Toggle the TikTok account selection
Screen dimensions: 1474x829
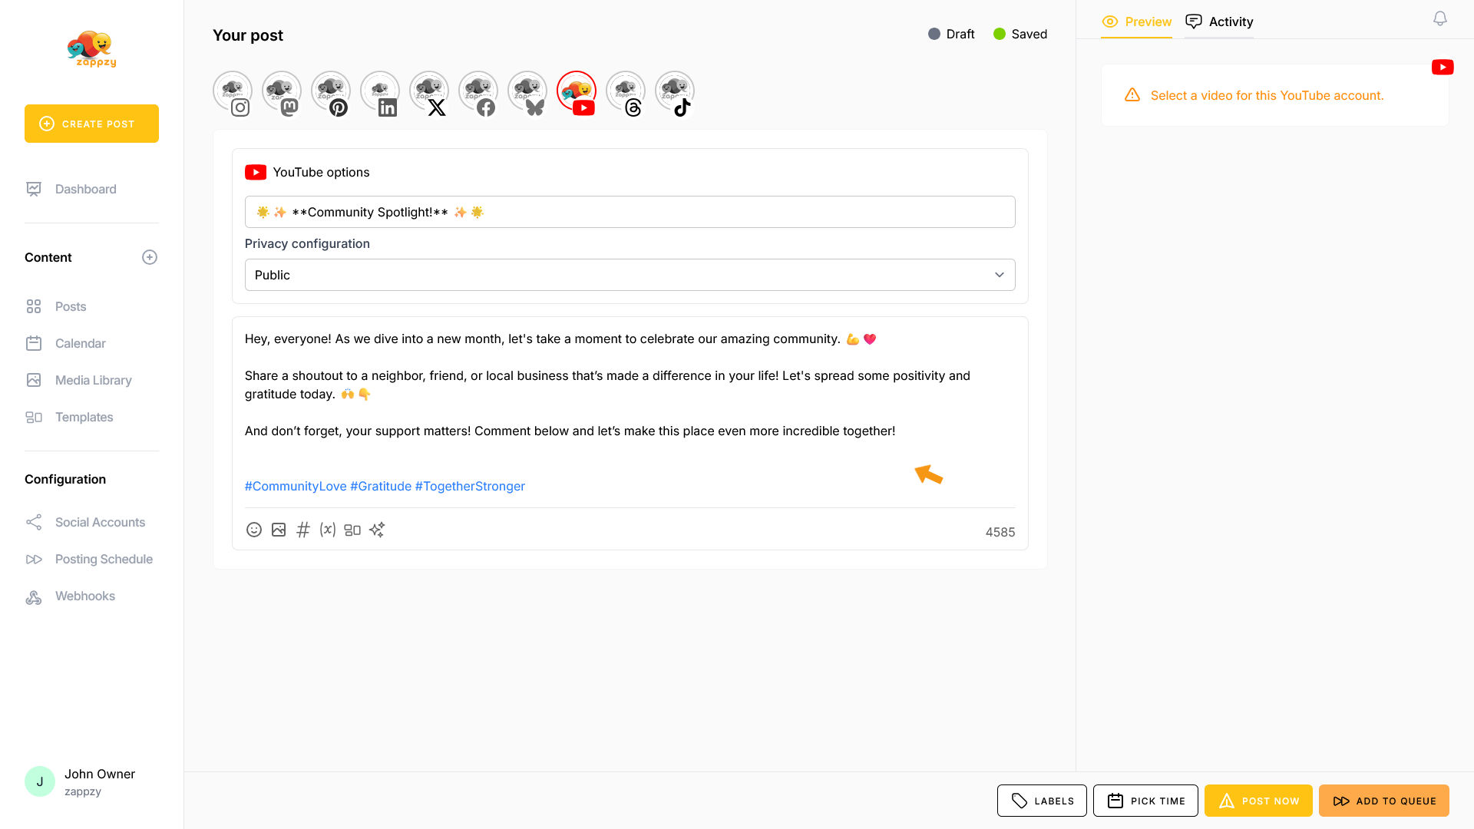tap(675, 92)
